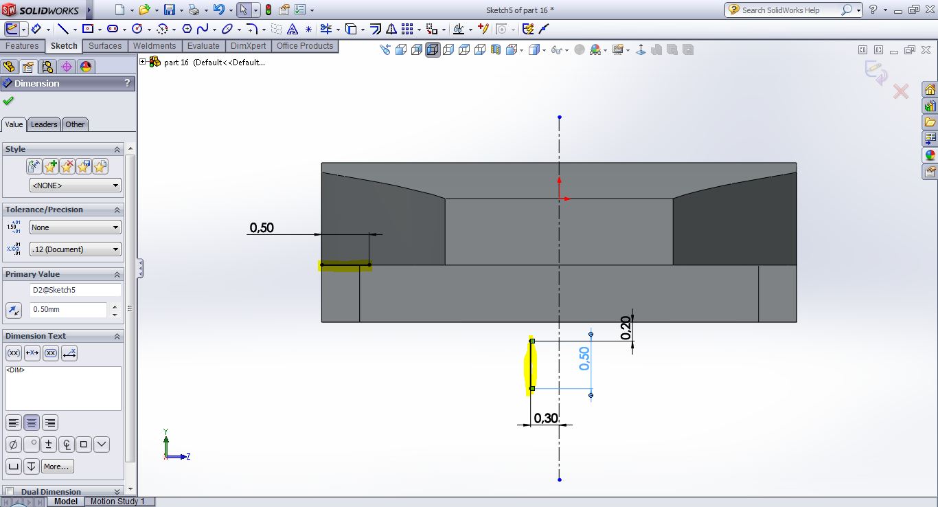This screenshot has width=938, height=507.
Task: Click the Add Style star icon
Action: (x=51, y=166)
